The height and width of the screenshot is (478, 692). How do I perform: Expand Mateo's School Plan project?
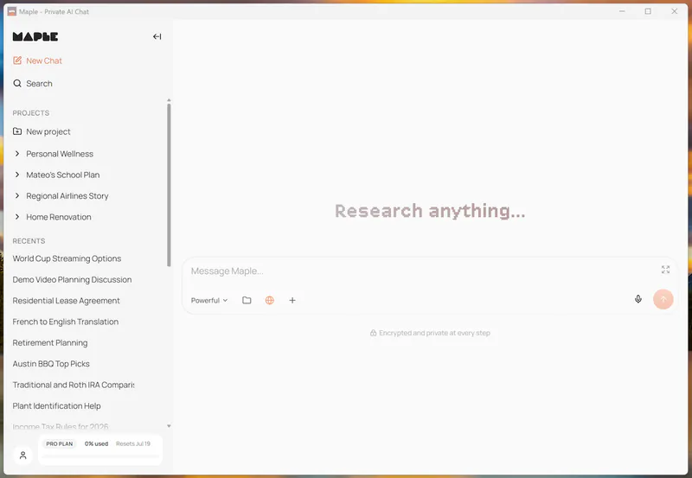coord(17,175)
